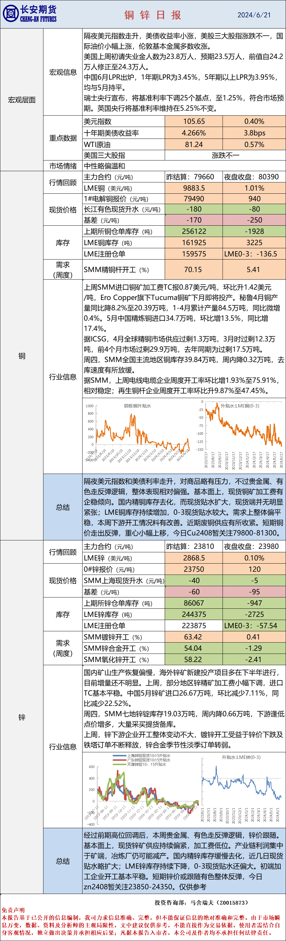Image resolution: width=286 pixels, height=941 pixels.
Task: Click zinc 夜盘收盘：23980 cell
Action: coord(254,546)
